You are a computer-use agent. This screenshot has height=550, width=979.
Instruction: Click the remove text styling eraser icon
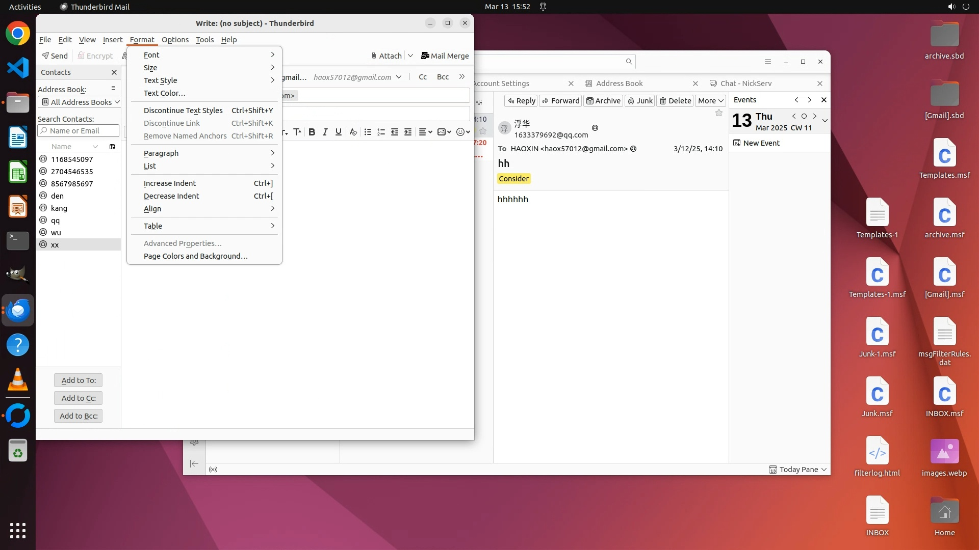tap(353, 132)
